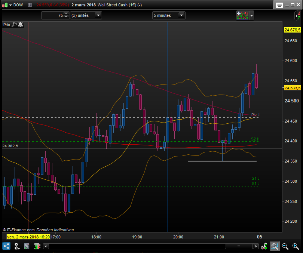The height and width of the screenshot is (253, 303).
Task: Select the blue vertical cursor line
Action: [x=168, y=126]
